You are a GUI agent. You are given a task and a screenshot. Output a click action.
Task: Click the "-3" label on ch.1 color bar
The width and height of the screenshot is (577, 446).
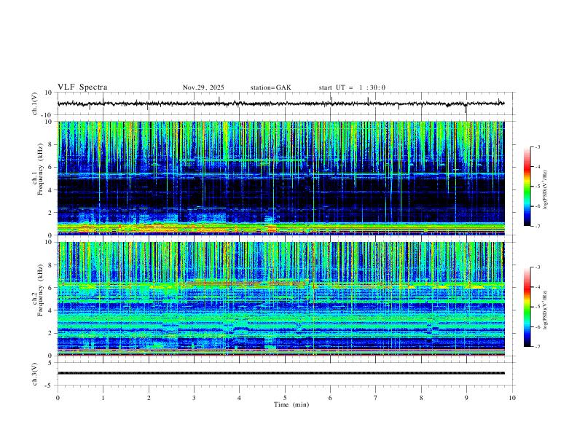click(x=537, y=146)
